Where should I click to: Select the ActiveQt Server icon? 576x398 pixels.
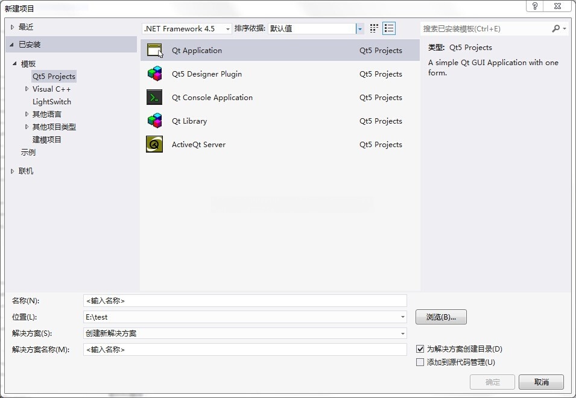154,144
